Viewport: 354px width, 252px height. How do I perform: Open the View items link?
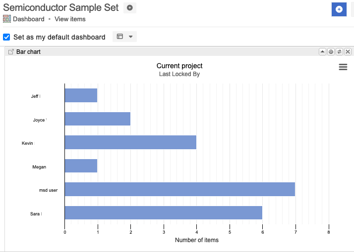point(70,19)
